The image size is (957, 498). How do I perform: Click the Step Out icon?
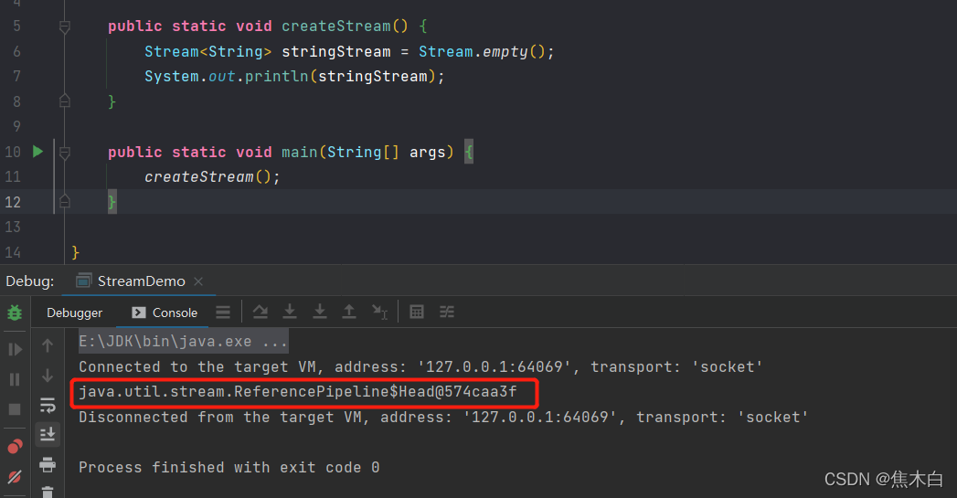[349, 312]
